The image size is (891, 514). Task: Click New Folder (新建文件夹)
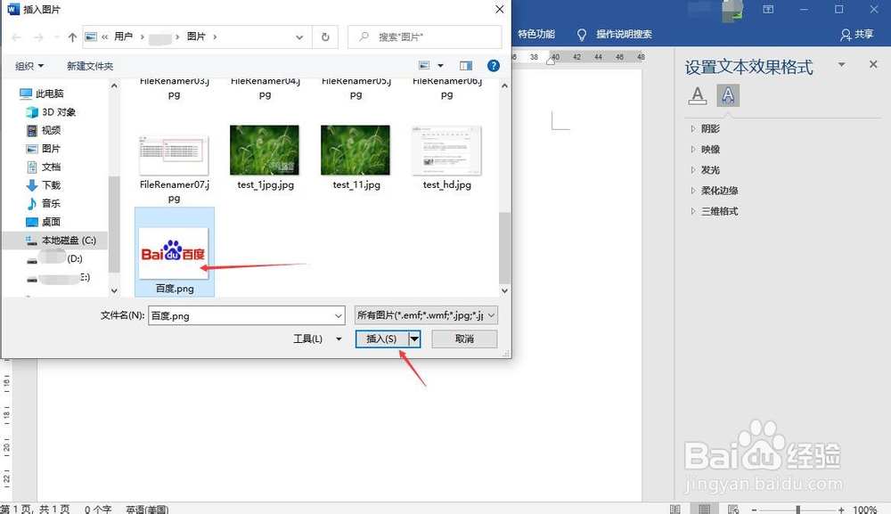[x=90, y=66]
